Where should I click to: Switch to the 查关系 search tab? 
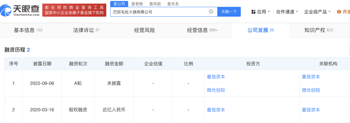coord(173,4)
